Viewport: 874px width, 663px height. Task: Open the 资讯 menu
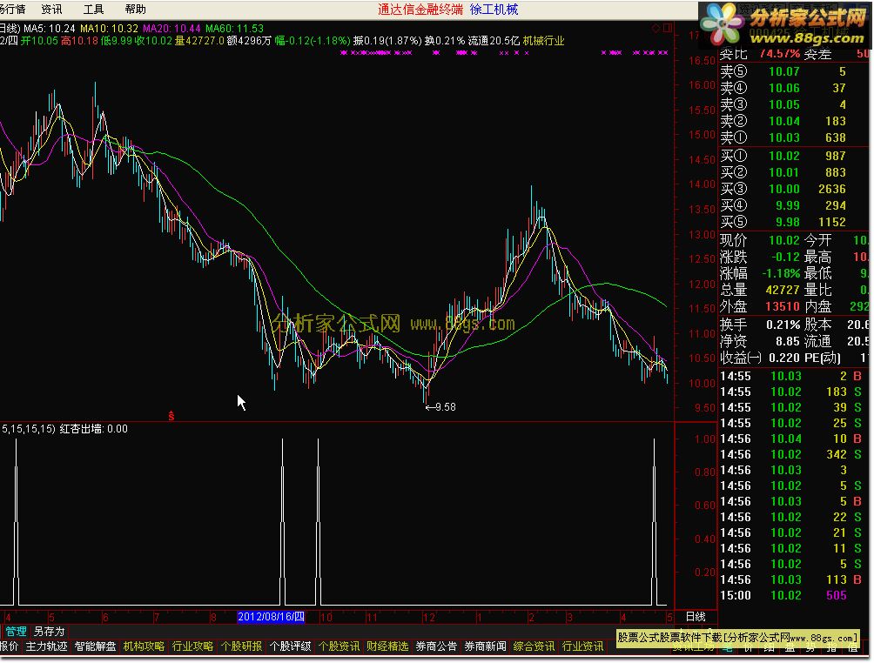52,10
